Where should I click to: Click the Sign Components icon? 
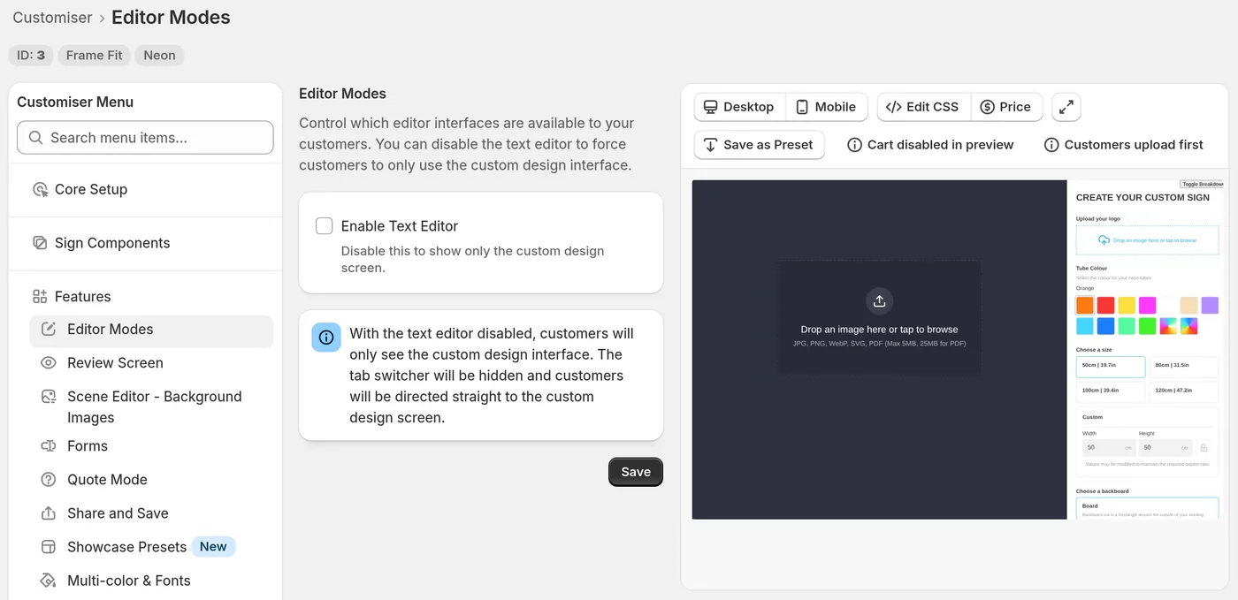click(x=40, y=243)
